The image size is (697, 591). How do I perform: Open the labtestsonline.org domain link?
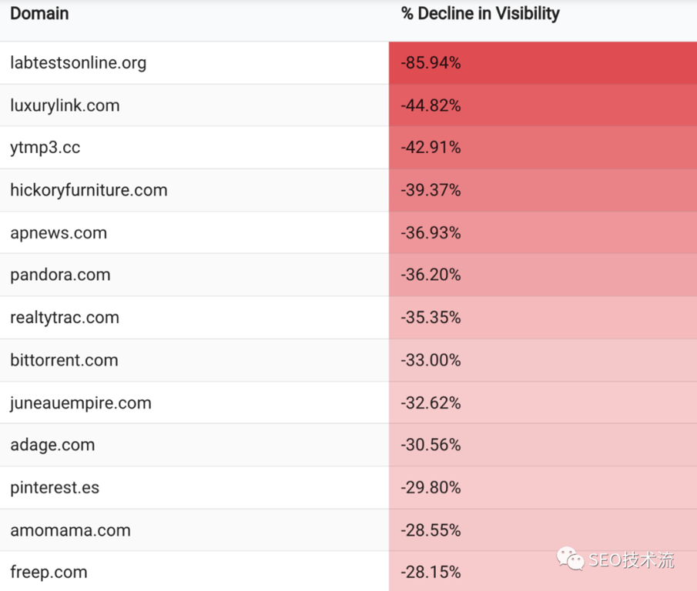point(78,63)
